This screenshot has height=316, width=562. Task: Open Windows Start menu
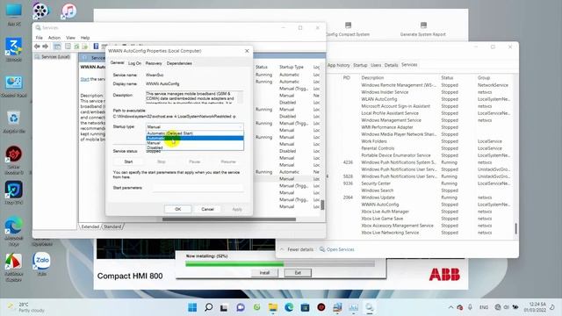coord(192,307)
